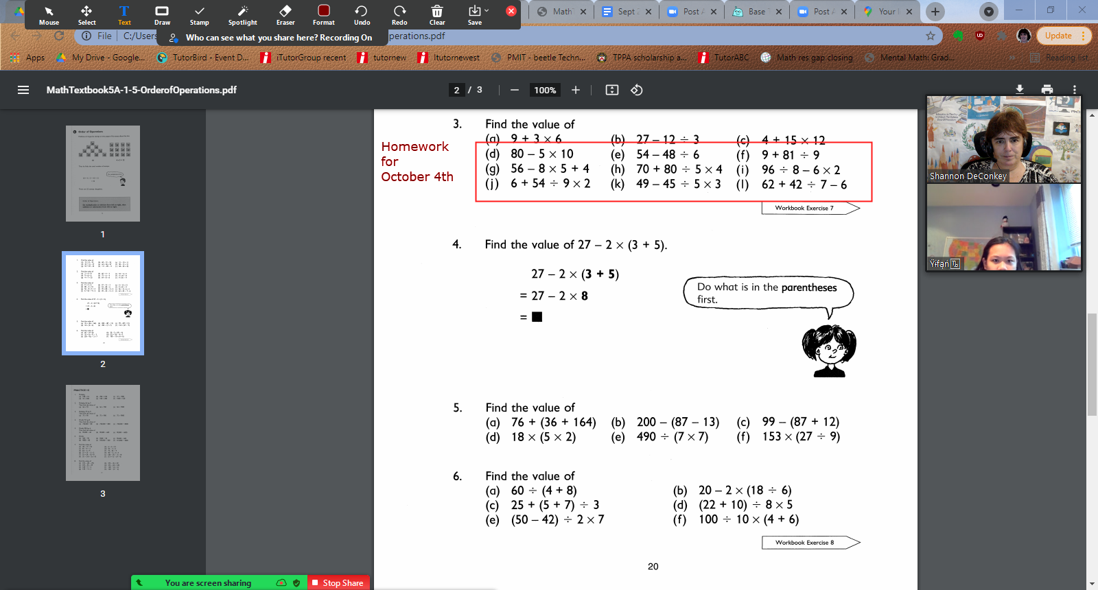Image resolution: width=1098 pixels, height=590 pixels.
Task: Open the Reading list
Action: 1059,58
